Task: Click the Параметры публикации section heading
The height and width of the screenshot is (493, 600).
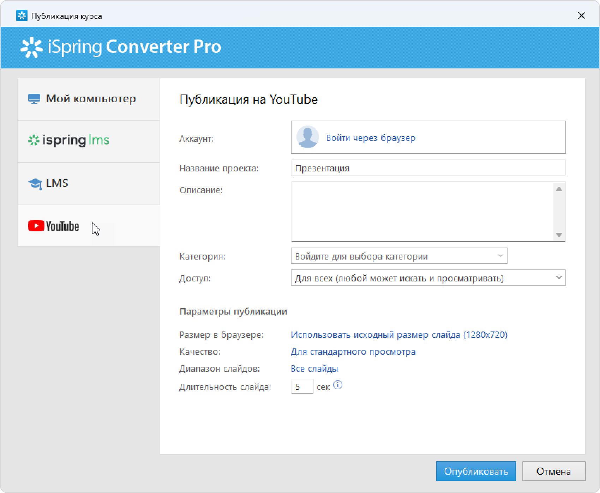Action: (233, 311)
